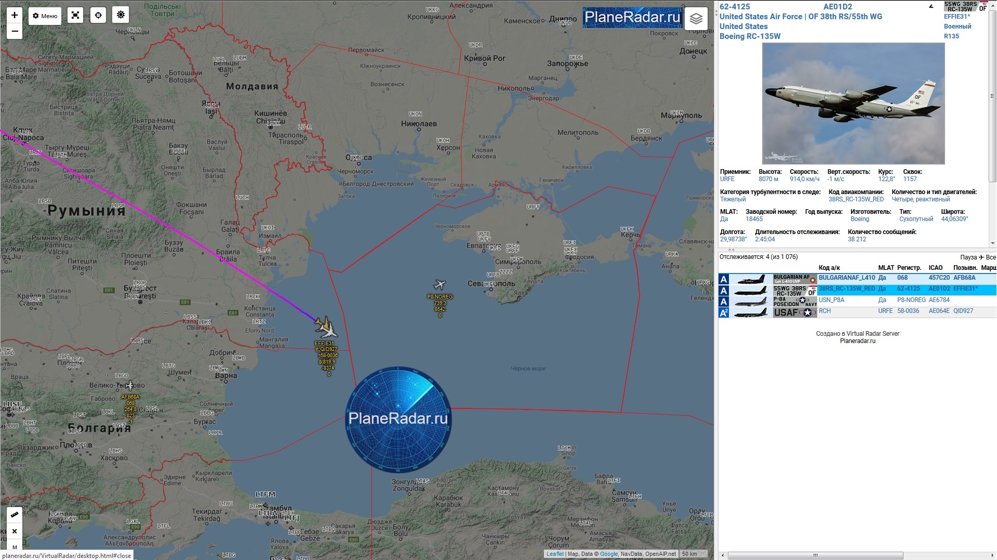Image resolution: width=997 pixels, height=560 pixels.
Task: Sort list by MLAT column
Action: [886, 268]
